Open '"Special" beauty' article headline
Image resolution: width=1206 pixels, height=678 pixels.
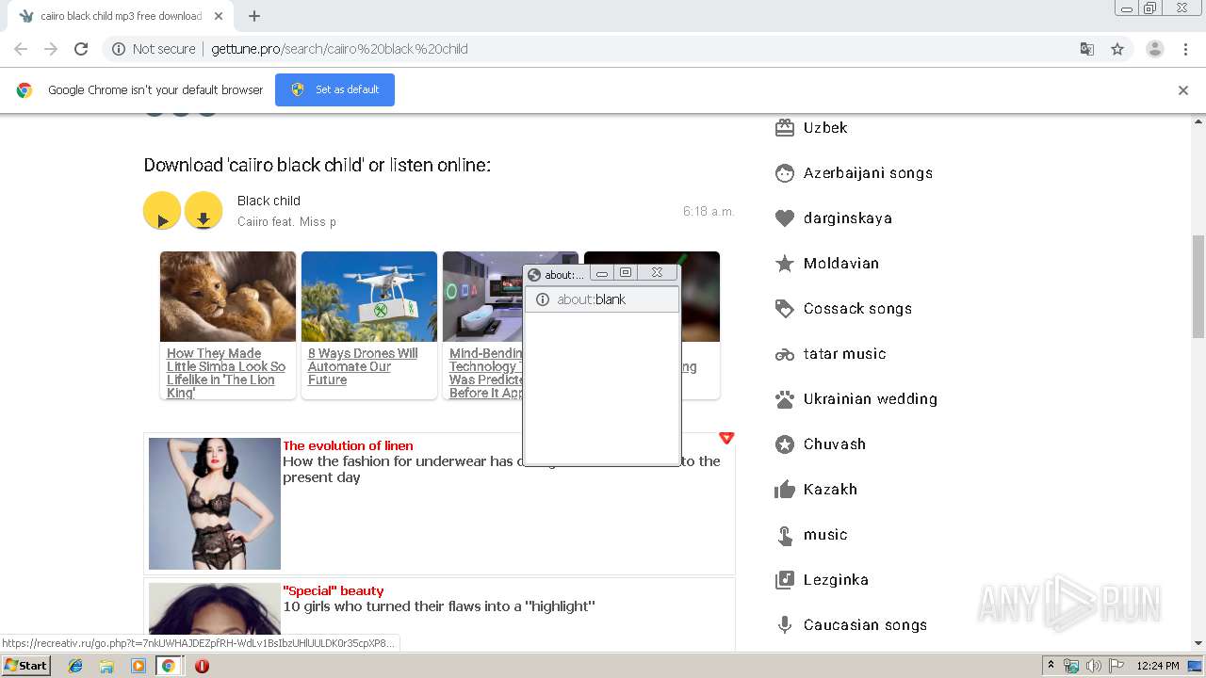(333, 590)
